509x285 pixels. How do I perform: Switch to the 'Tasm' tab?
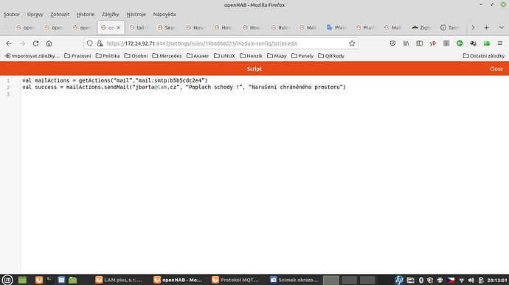pos(450,27)
